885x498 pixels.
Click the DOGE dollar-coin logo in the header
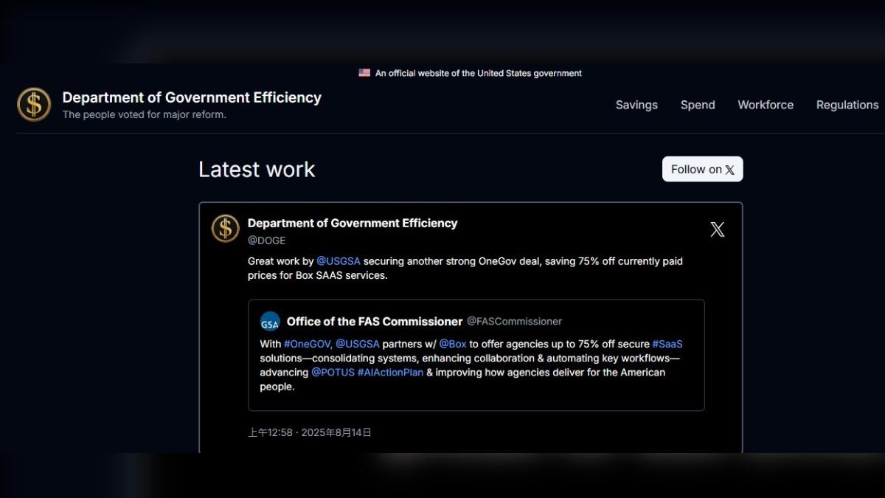pyautogui.click(x=34, y=105)
